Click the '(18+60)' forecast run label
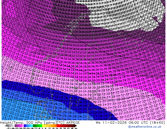The height and width of the screenshot is (129, 167). point(158,123)
